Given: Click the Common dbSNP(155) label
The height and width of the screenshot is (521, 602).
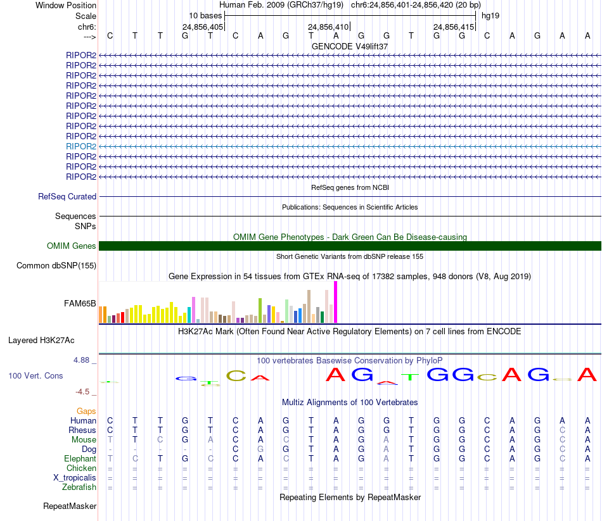Looking at the screenshot, I should [x=56, y=265].
